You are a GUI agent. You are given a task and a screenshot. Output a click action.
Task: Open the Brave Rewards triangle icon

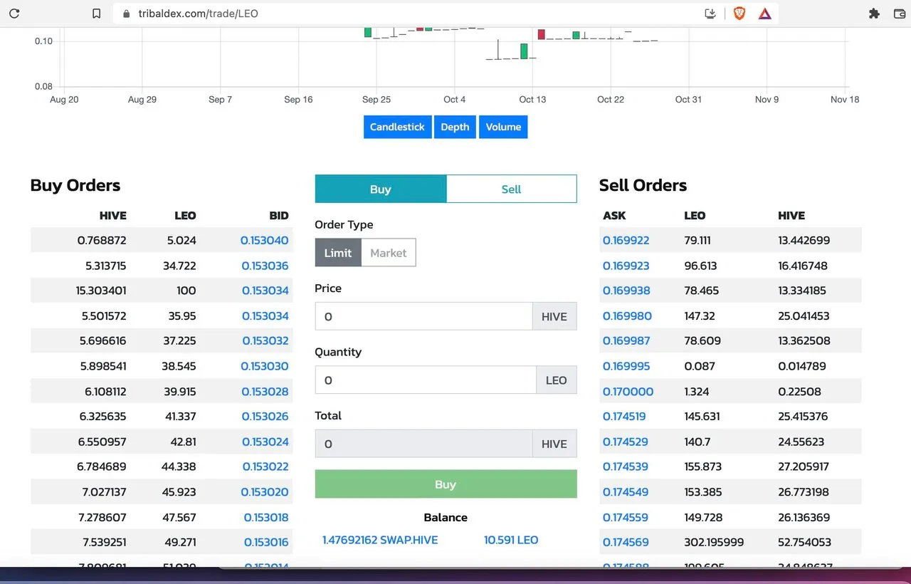click(x=765, y=14)
